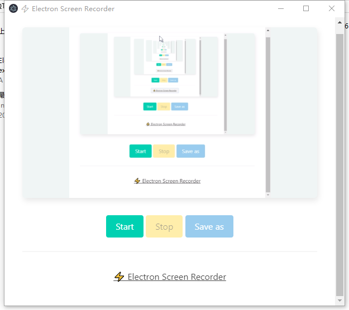Minimize the Electron Screen Recorder window
The width and height of the screenshot is (349, 310).
click(x=281, y=9)
